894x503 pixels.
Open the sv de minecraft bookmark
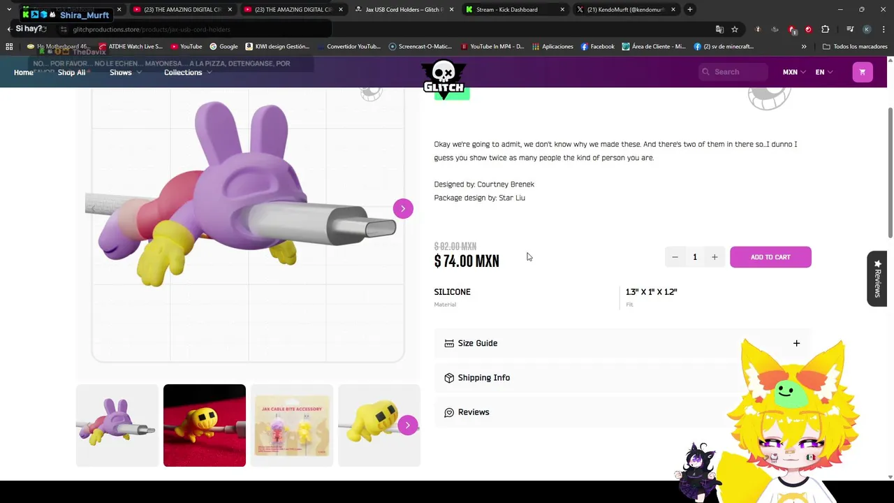pos(724,47)
